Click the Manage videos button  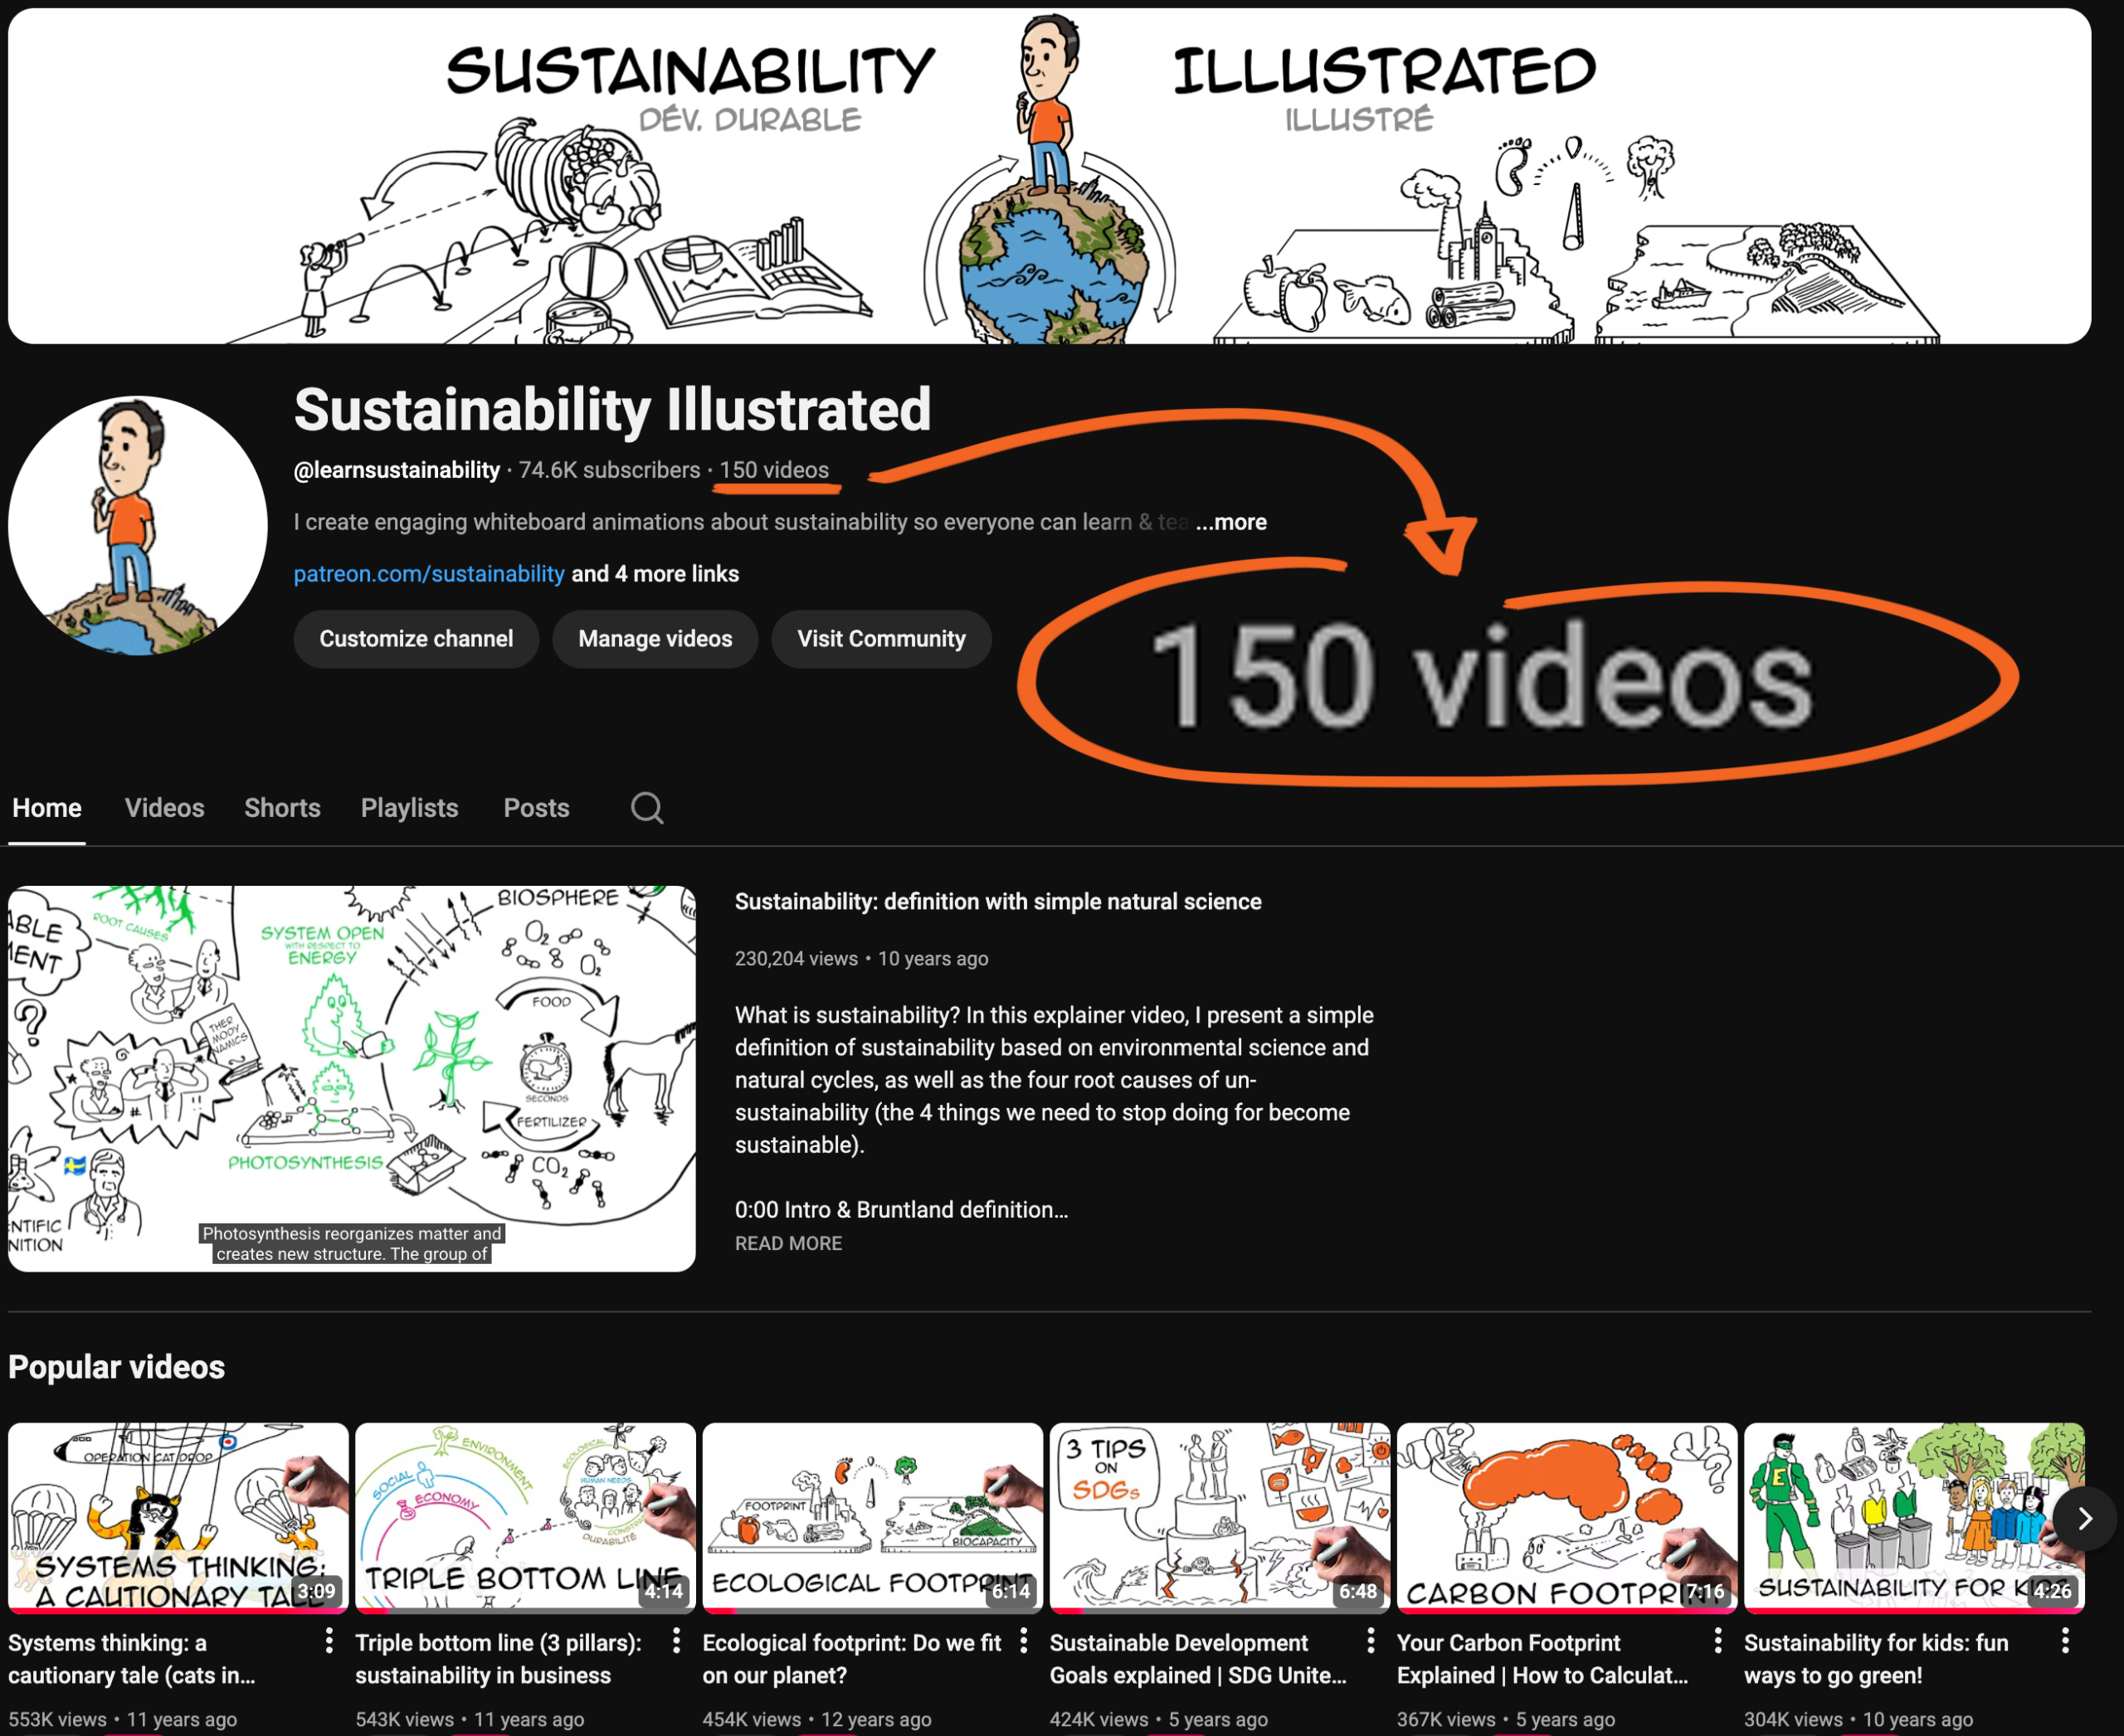click(x=655, y=638)
